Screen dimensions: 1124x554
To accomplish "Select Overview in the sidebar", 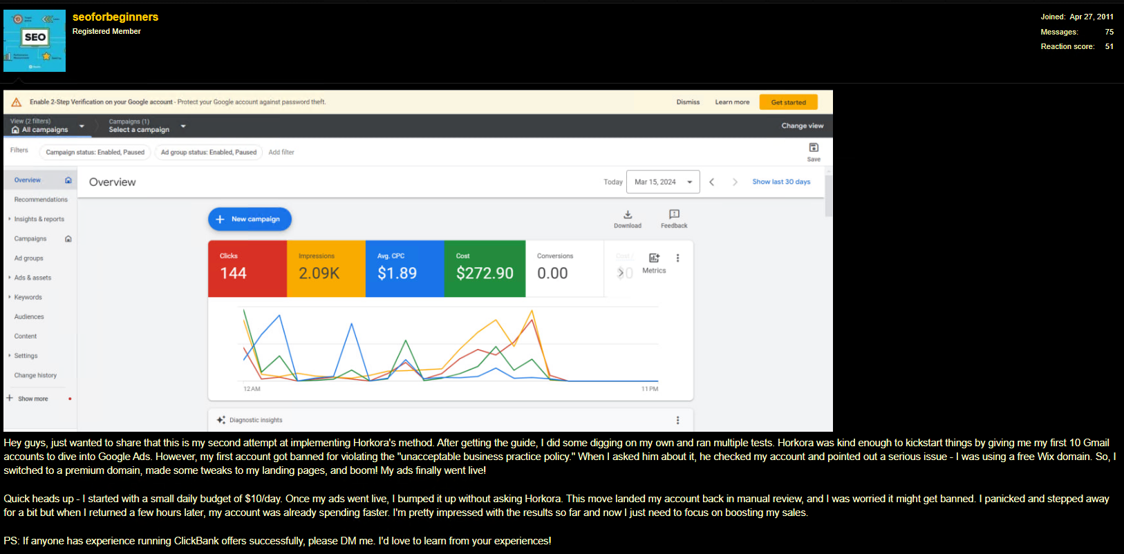I will tap(28, 180).
